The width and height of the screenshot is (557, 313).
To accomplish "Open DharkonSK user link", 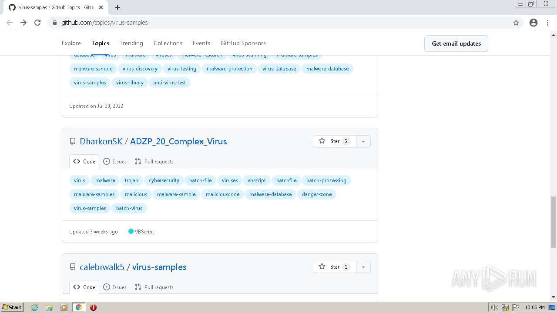I will click(101, 141).
